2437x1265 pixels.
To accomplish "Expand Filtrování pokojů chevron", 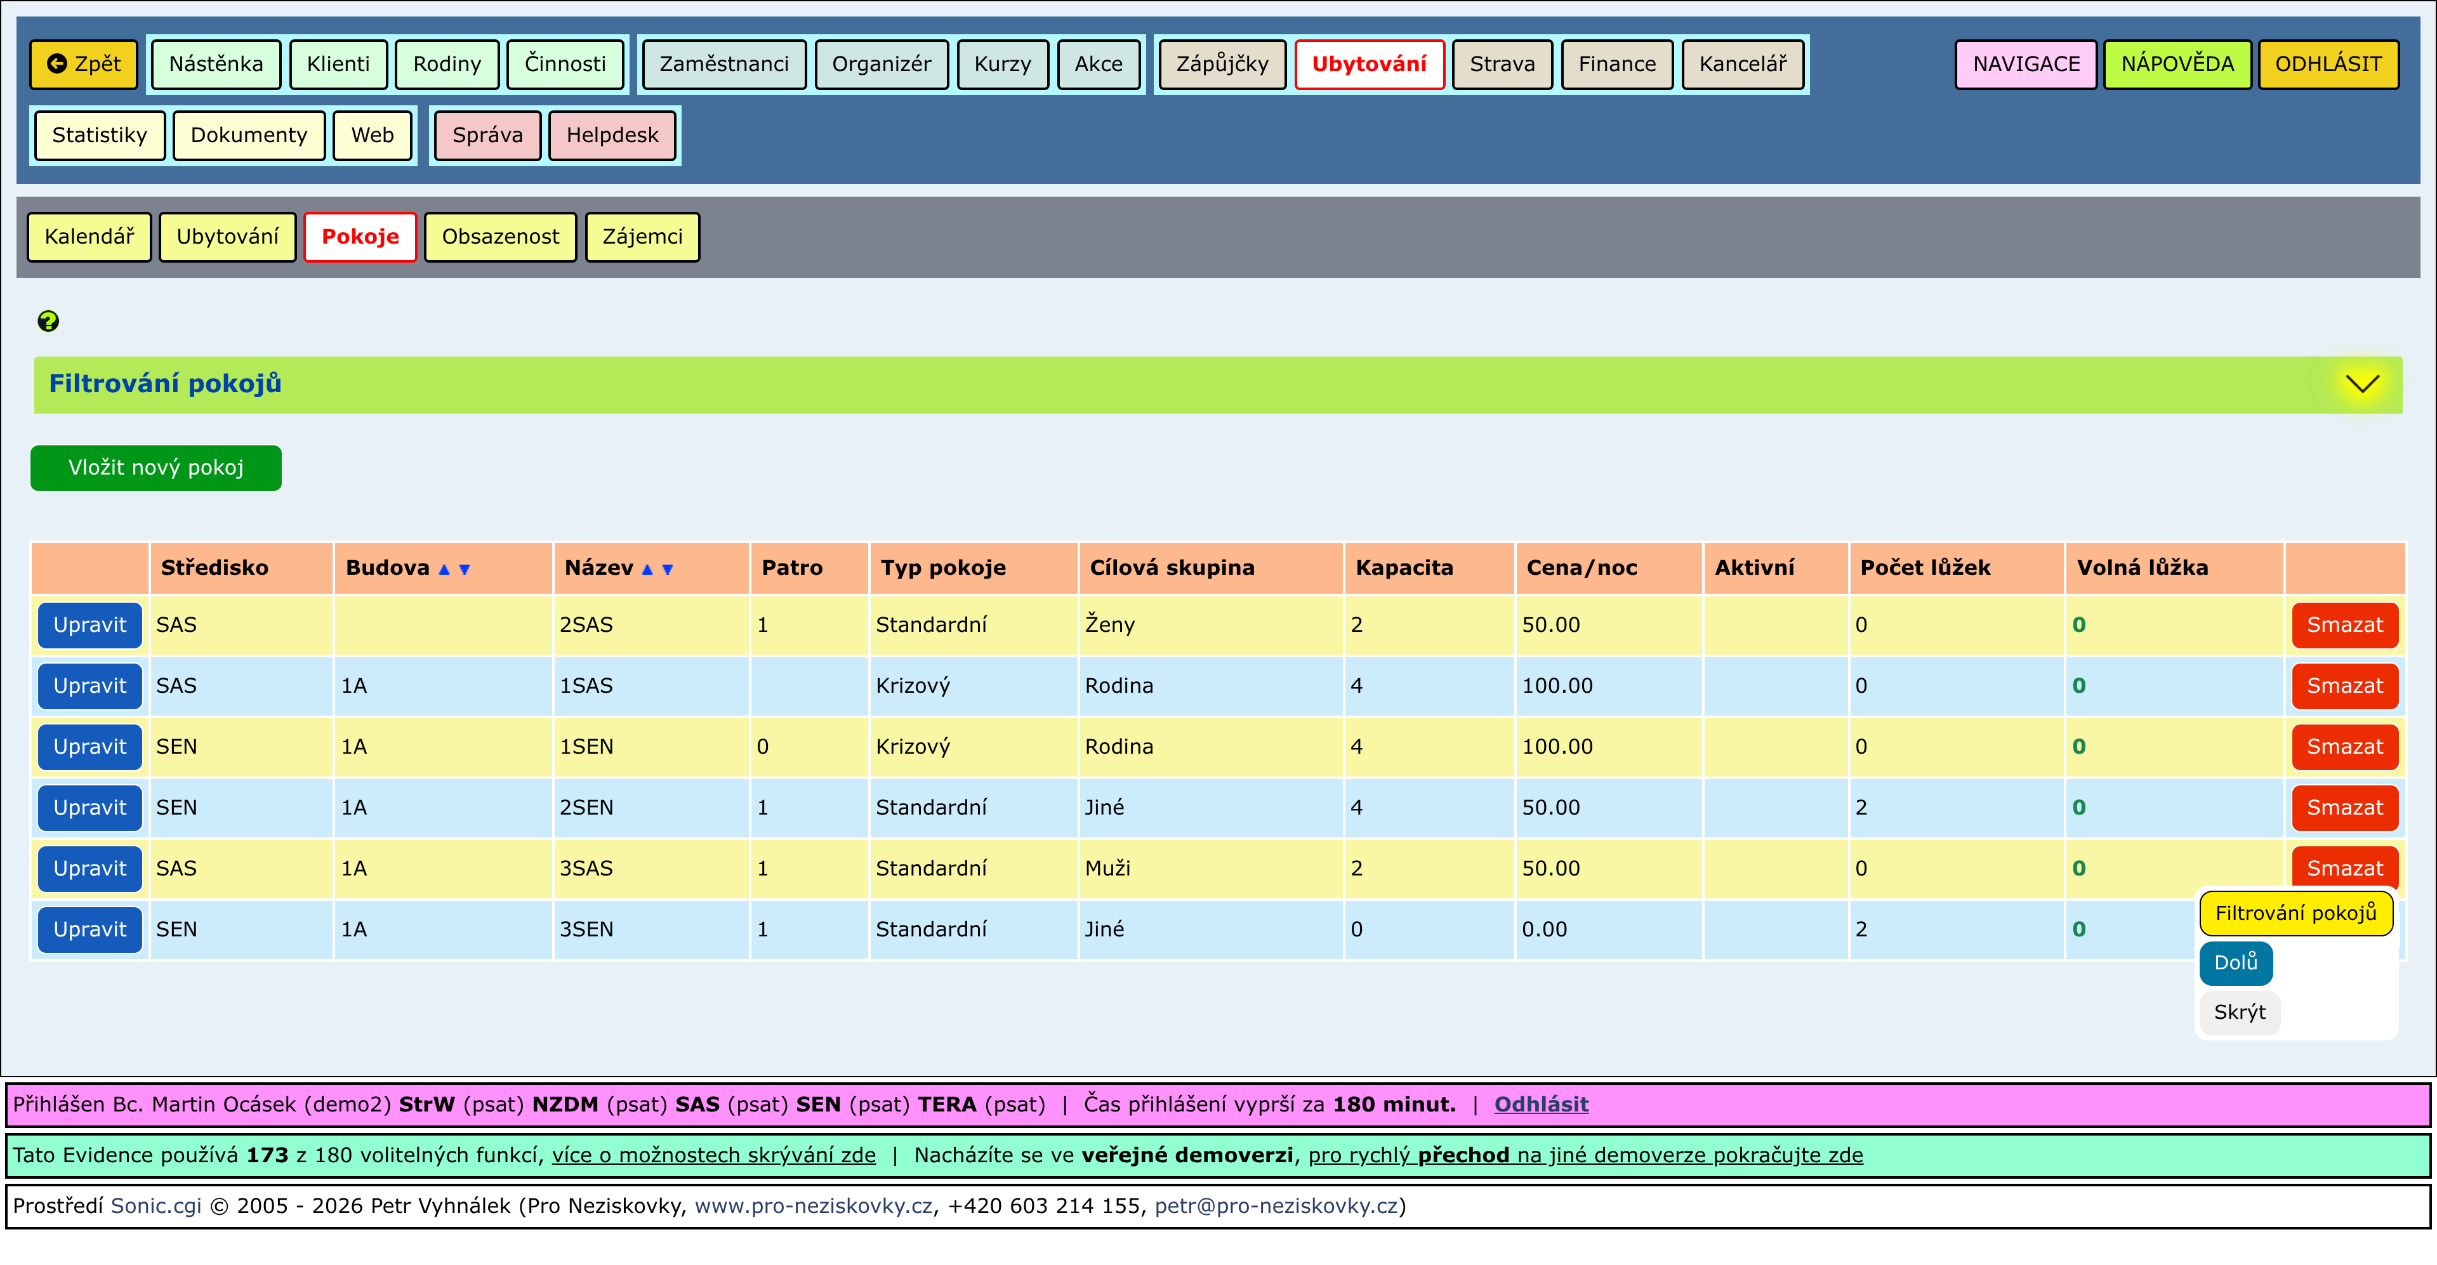I will pos(2361,384).
